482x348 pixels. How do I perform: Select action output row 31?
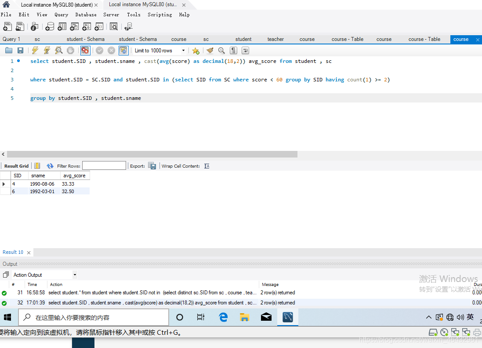[240, 293]
